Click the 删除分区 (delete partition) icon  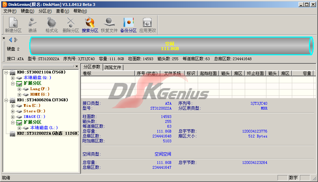[x=70, y=25]
